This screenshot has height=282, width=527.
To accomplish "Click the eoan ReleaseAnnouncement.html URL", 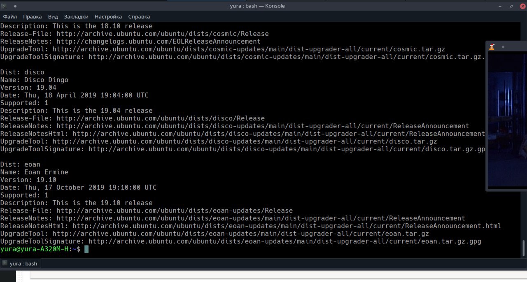I will [x=287, y=226].
